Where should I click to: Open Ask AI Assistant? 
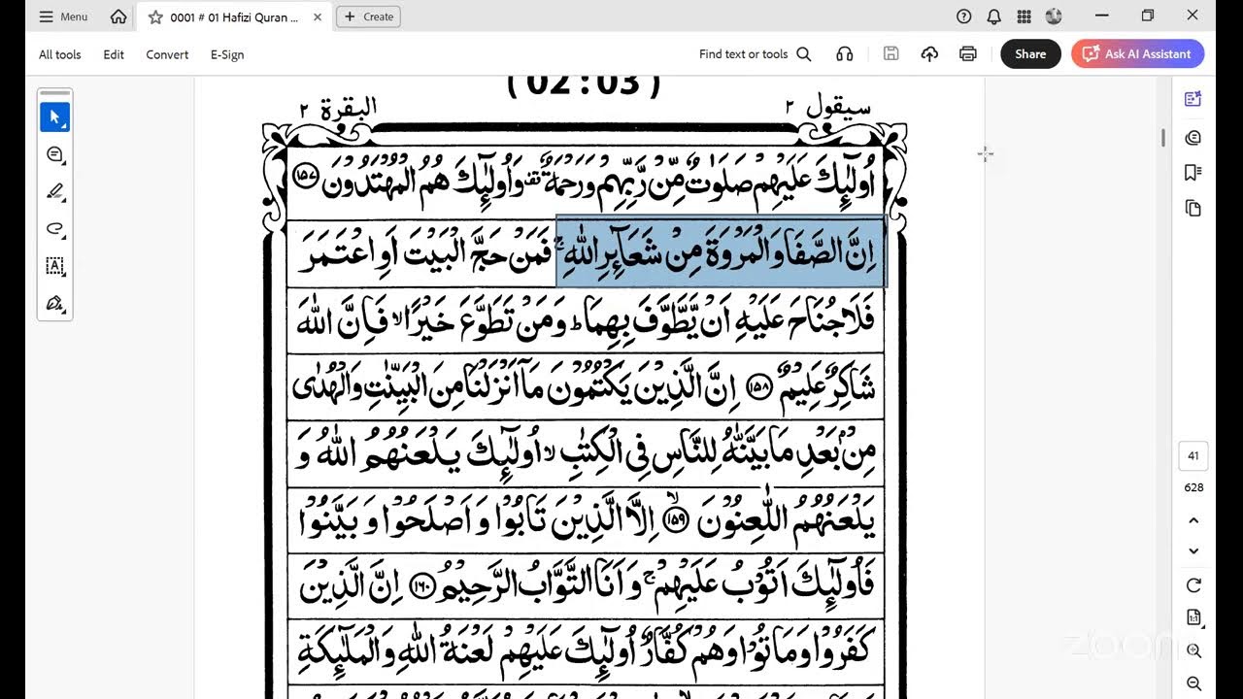click(1137, 54)
